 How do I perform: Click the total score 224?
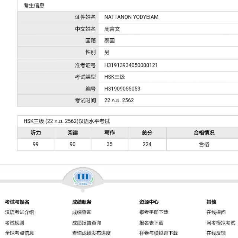(147, 144)
